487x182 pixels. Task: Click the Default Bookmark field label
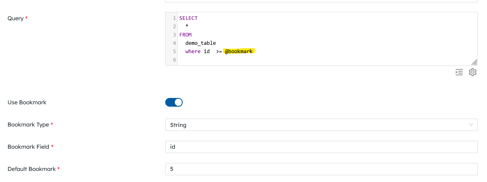click(32, 169)
